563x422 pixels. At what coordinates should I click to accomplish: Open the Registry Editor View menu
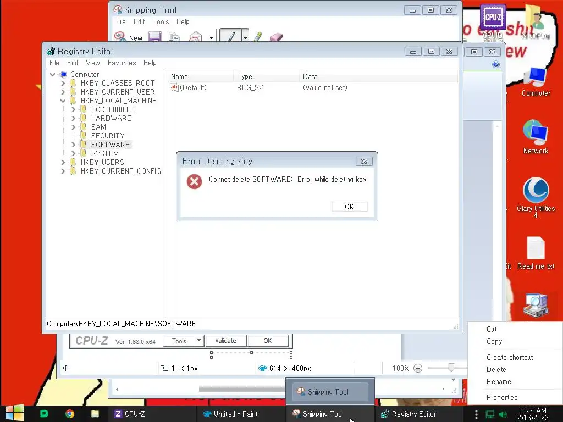tap(92, 63)
